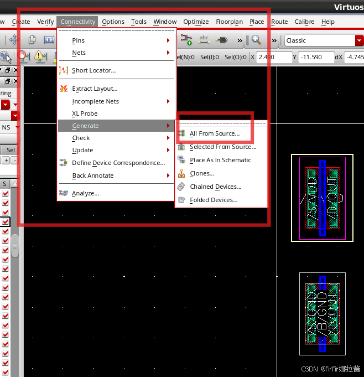Click the yellow warning triangle icon

40,56
